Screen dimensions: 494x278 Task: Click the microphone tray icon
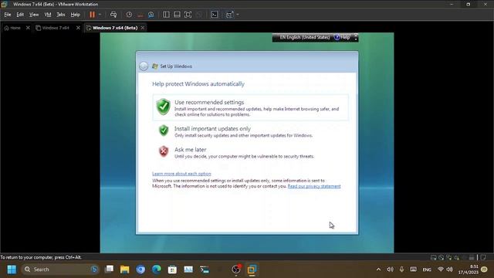click(401, 270)
